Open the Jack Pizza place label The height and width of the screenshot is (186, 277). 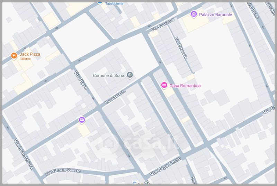tap(30, 54)
